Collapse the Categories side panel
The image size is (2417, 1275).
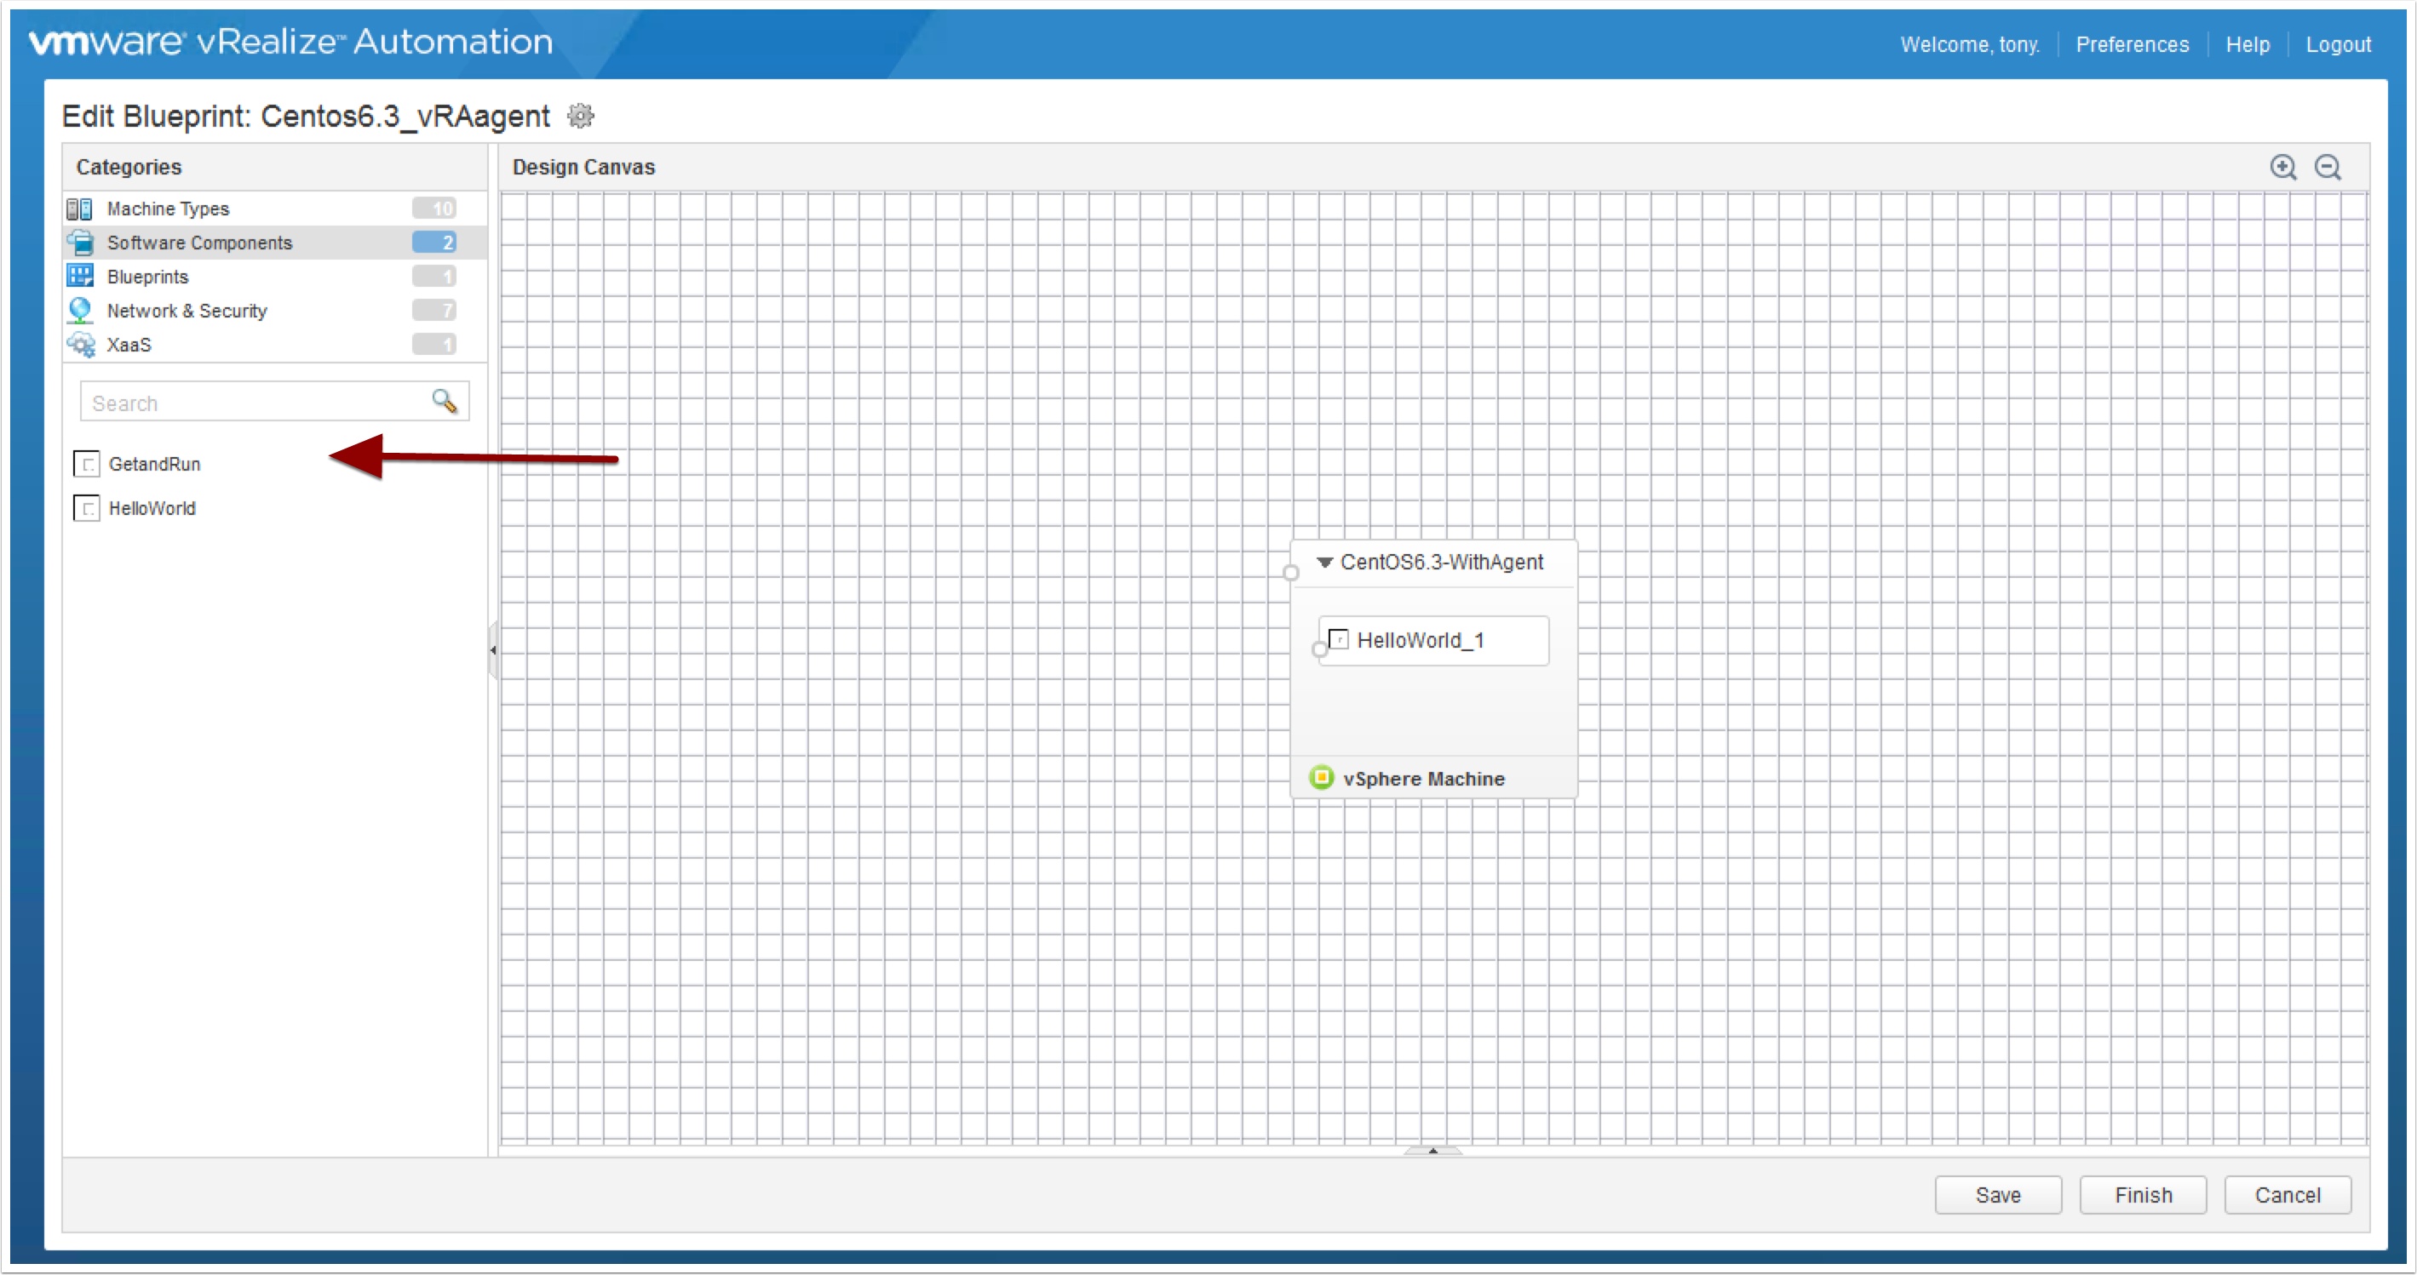point(492,649)
